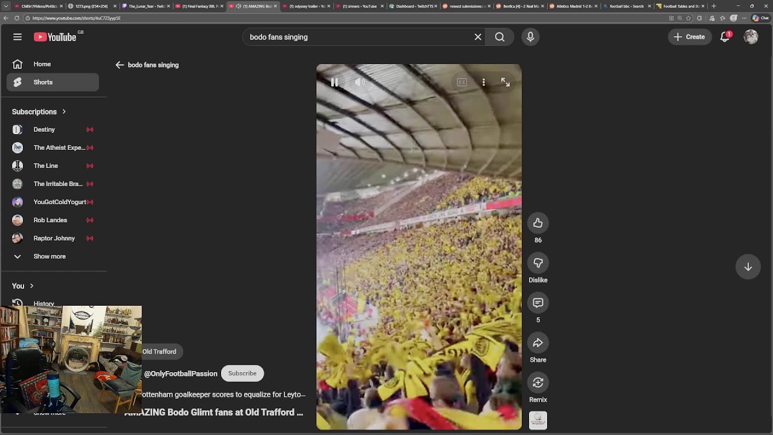Open a new browser tab
The image size is (773, 435).
click(714, 6)
